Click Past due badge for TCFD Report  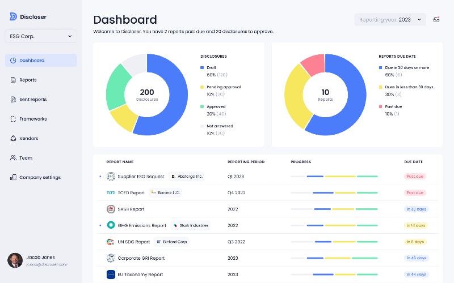coord(415,192)
